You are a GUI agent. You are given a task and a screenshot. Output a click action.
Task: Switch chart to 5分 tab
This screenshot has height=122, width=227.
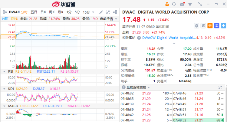(x=77, y=12)
